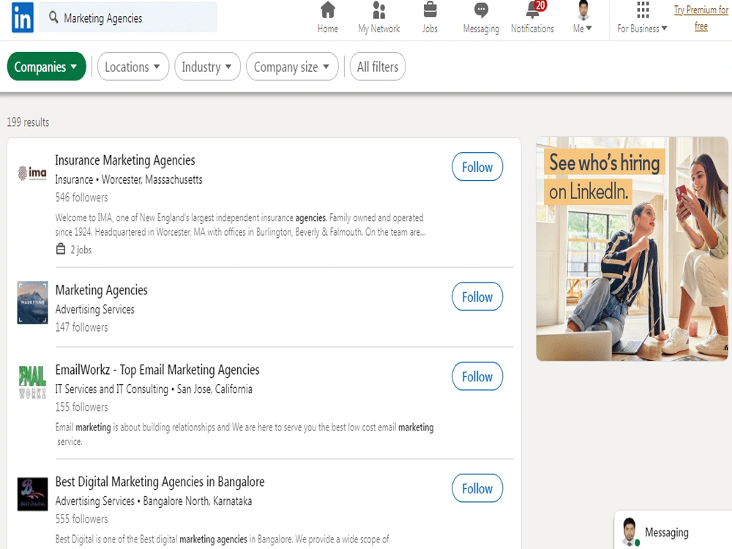Expand the Companies filter dropdown

coord(46,67)
